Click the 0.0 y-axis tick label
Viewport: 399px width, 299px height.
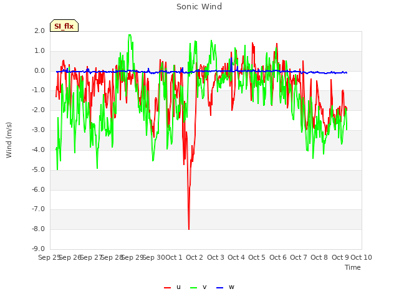39,70
